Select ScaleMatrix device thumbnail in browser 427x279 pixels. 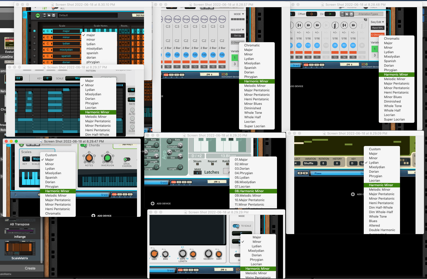(x=20, y=248)
